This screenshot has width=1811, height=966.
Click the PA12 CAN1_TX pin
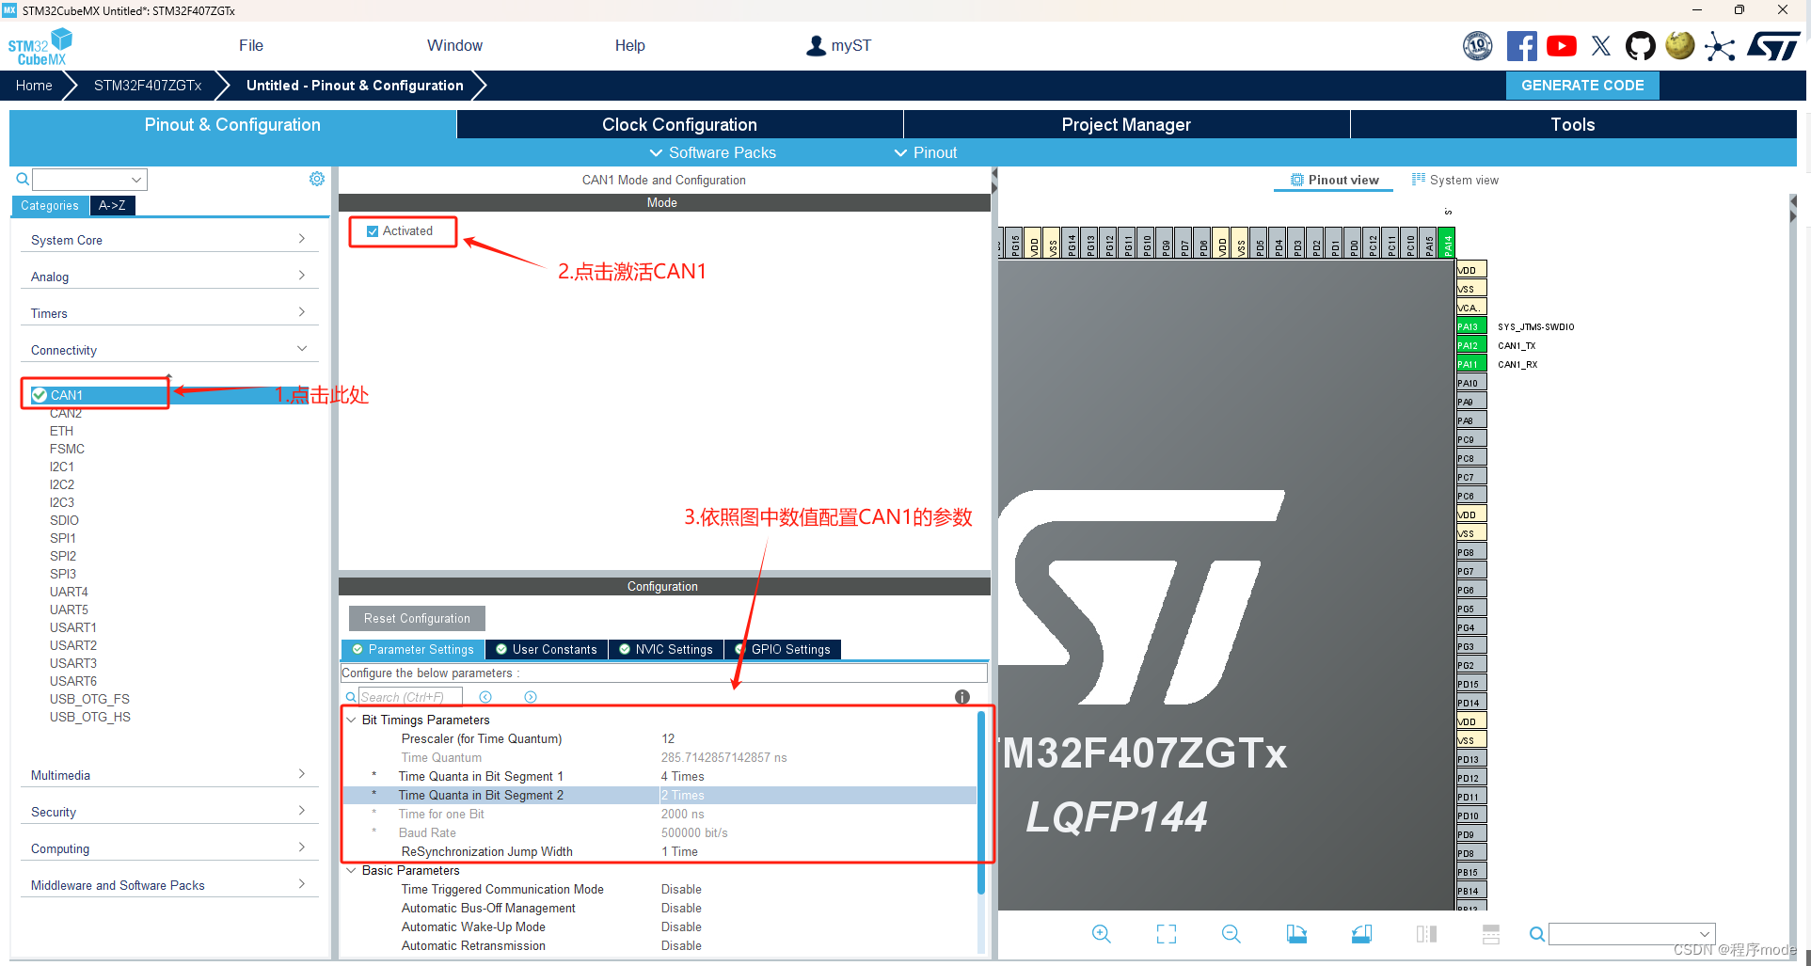pyautogui.click(x=1470, y=345)
